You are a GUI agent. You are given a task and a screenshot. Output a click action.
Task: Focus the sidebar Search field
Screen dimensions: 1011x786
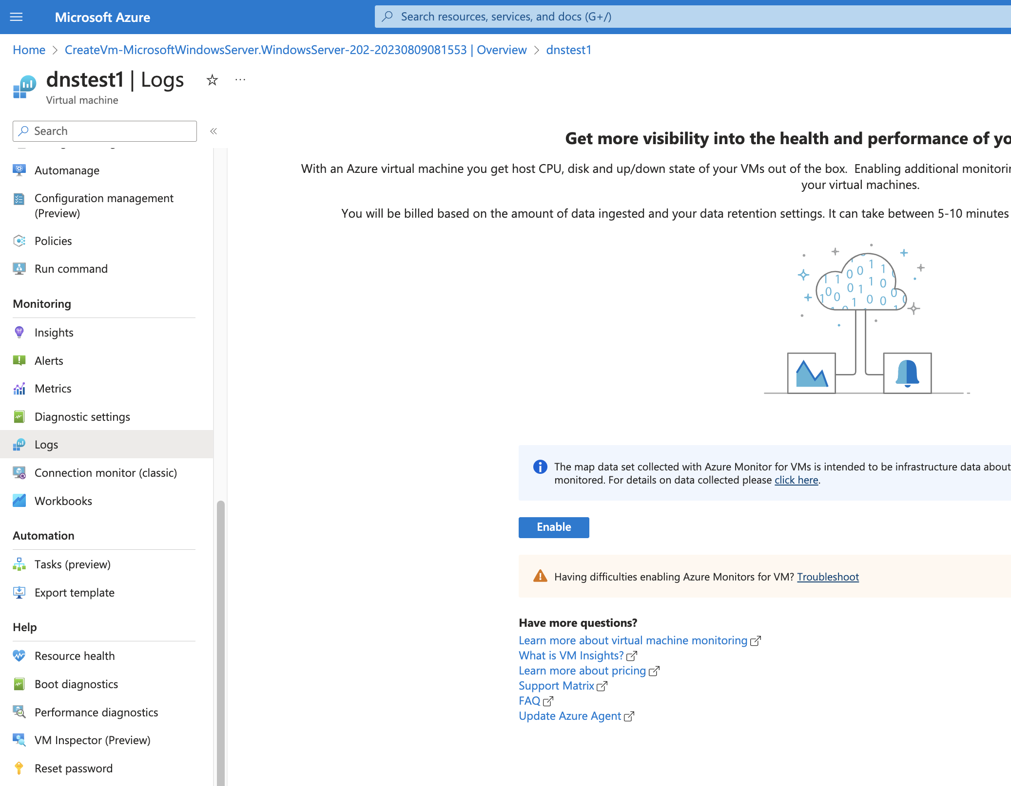click(x=105, y=131)
